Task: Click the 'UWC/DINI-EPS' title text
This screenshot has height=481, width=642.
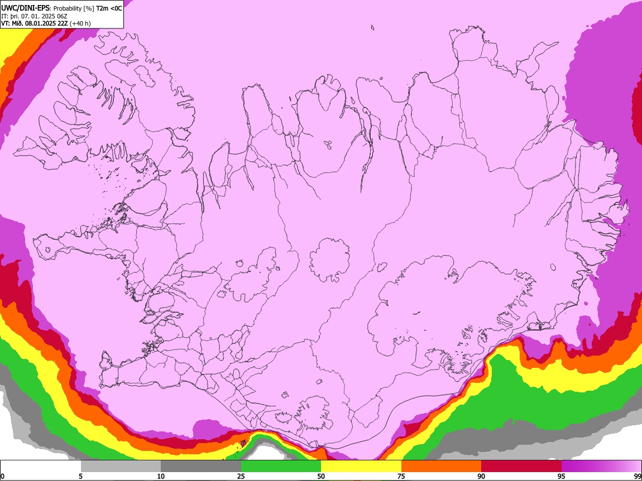Action: click(25, 8)
